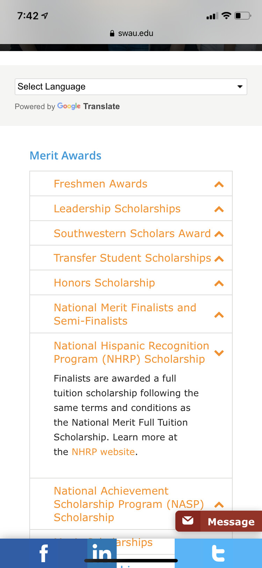Expand National Merit Finalists chevron

pyautogui.click(x=219, y=315)
